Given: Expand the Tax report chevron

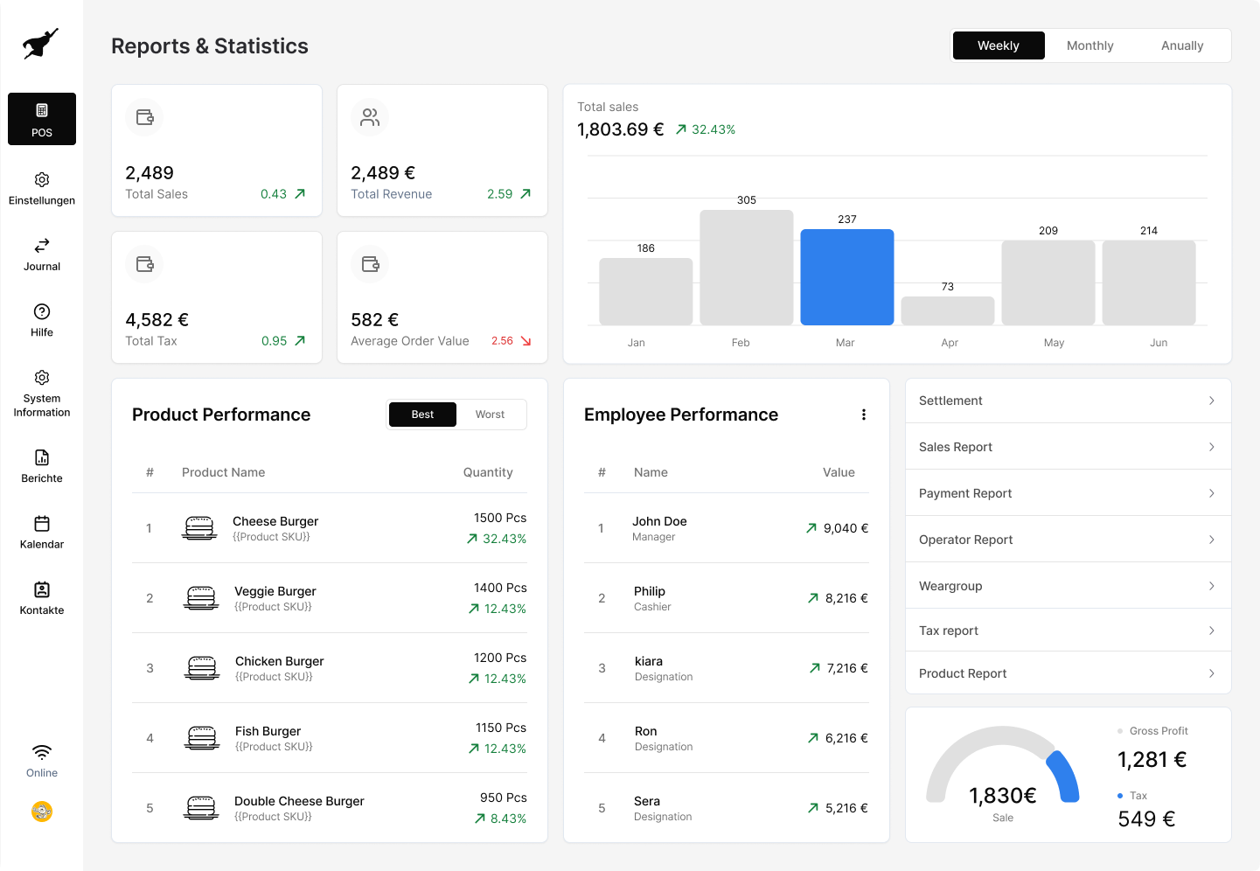Looking at the screenshot, I should coord(1211,631).
